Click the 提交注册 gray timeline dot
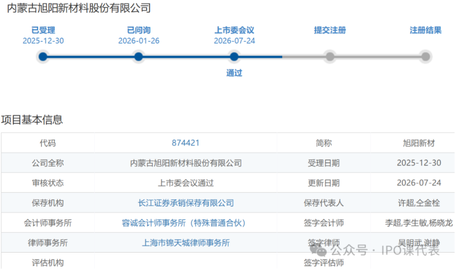 (x=330, y=56)
